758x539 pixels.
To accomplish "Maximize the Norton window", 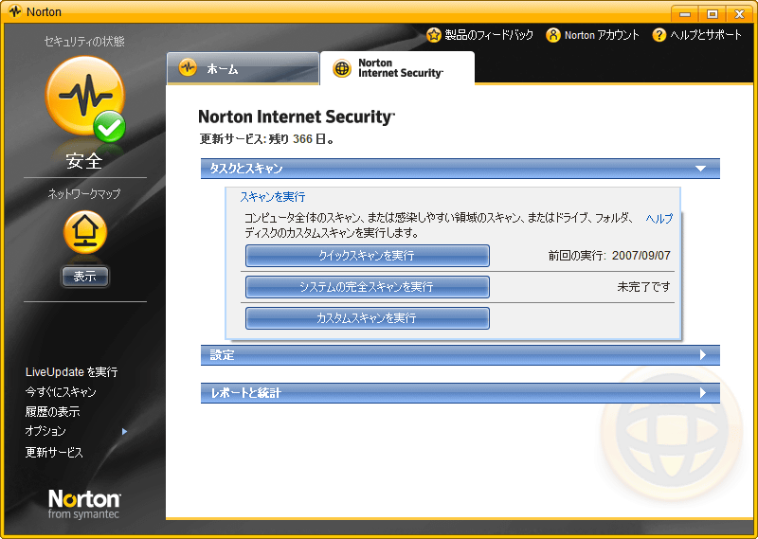I will pyautogui.click(x=713, y=13).
